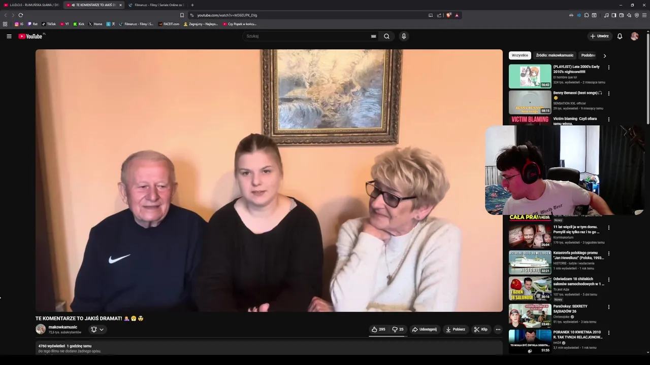Open the subscription notification bell dropdown

click(97, 329)
